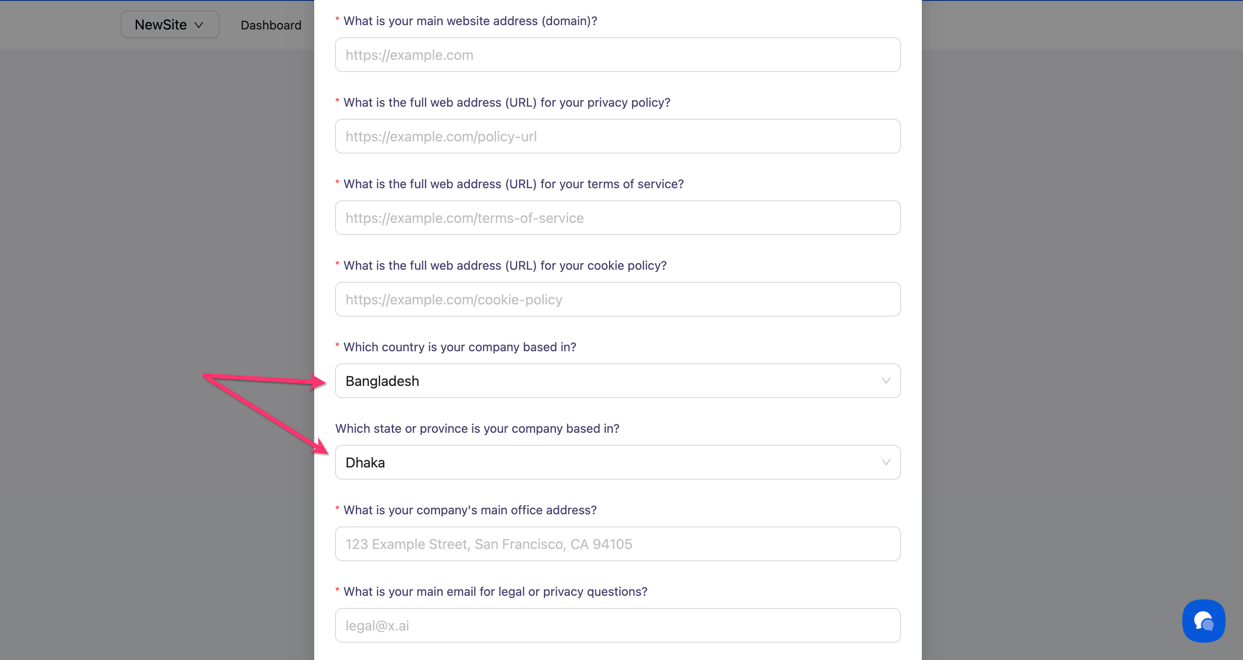Viewport: 1243px width, 660px height.
Task: Click the cookie policy question label
Action: pyautogui.click(x=505, y=266)
